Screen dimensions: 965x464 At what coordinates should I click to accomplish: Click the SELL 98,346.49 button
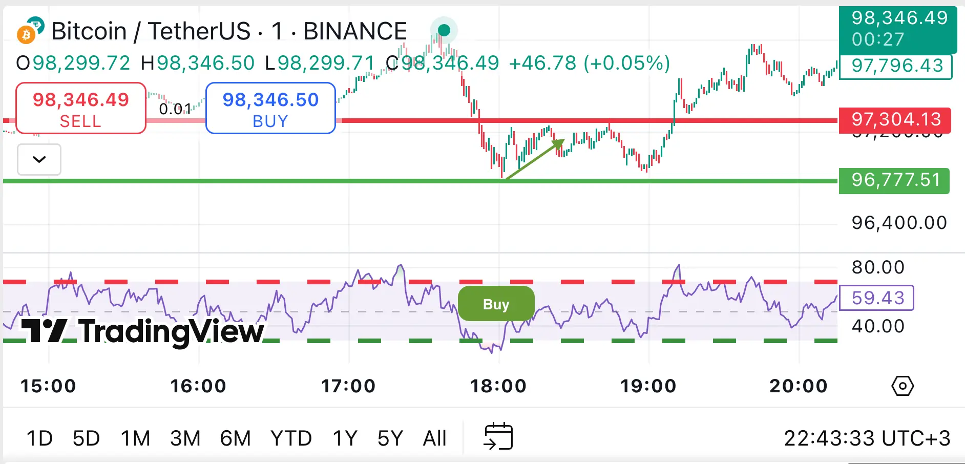[x=81, y=108]
